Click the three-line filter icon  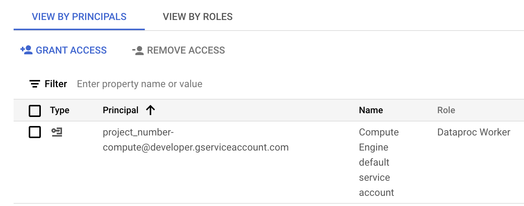pos(35,84)
